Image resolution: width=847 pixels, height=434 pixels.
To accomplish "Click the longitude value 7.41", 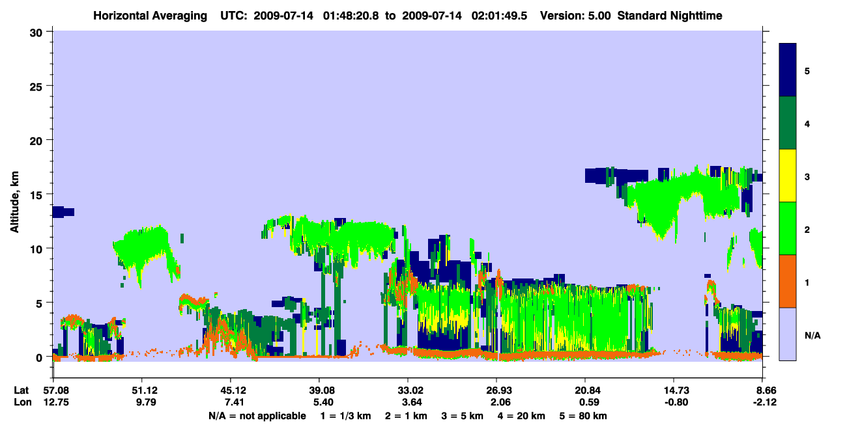I will (x=233, y=402).
